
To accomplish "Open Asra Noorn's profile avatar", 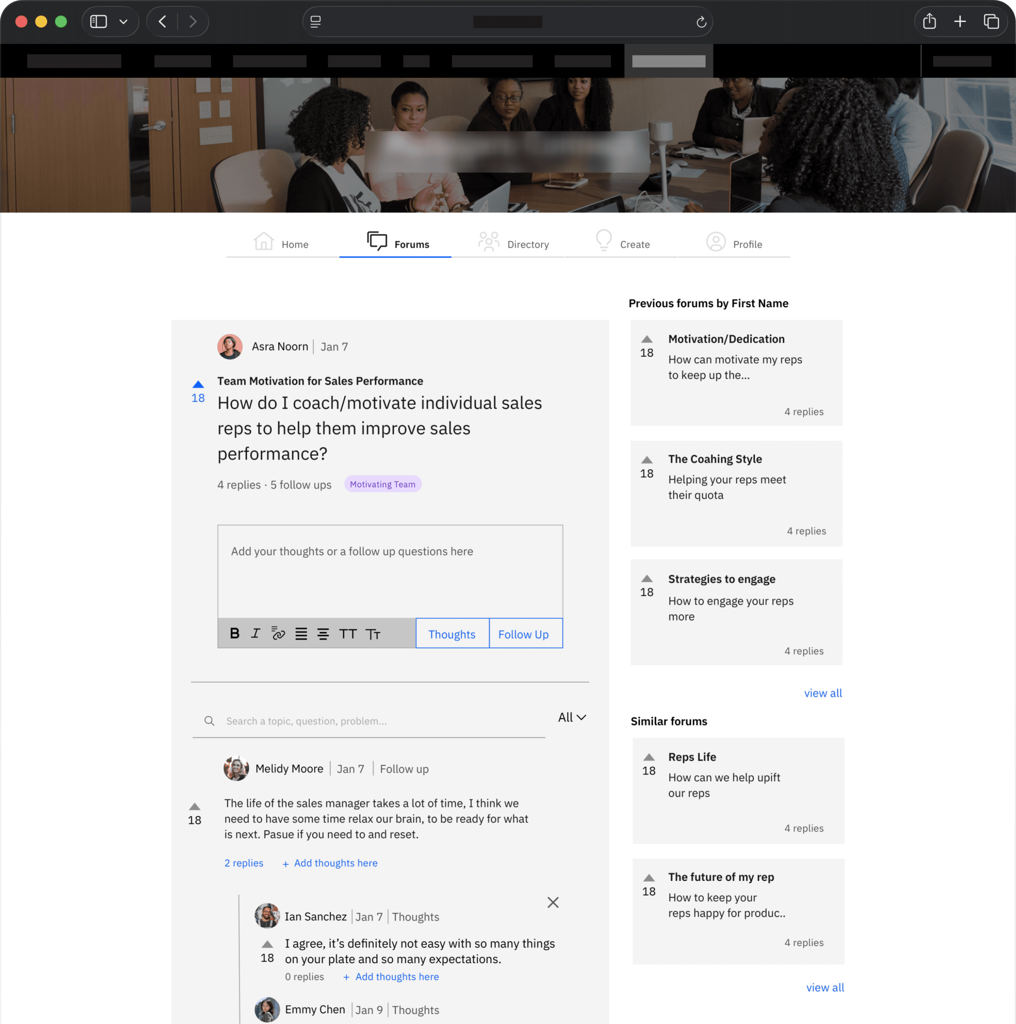I will click(x=230, y=347).
